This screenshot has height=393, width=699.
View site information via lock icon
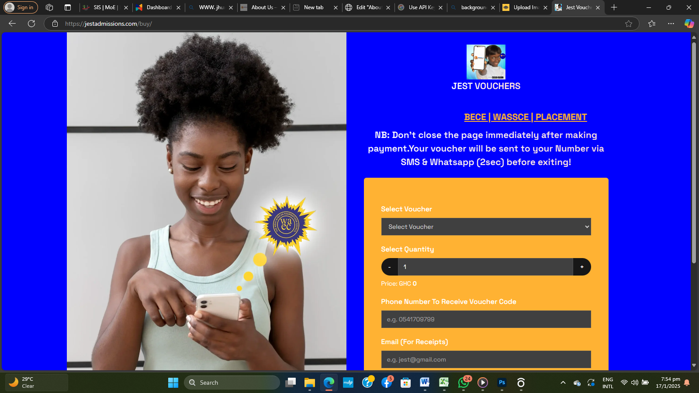coord(55,24)
